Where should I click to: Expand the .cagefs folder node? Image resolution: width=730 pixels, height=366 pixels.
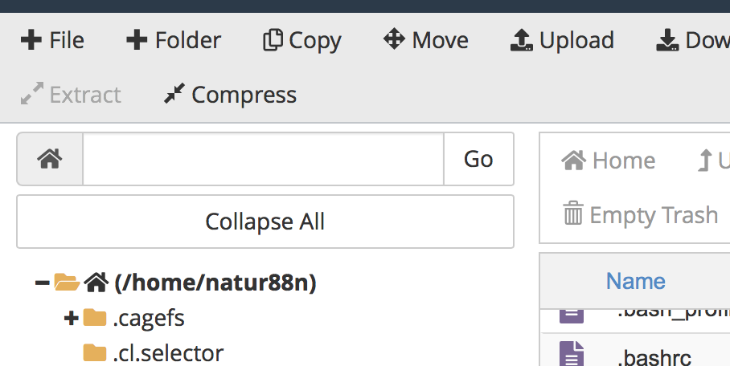(x=71, y=319)
